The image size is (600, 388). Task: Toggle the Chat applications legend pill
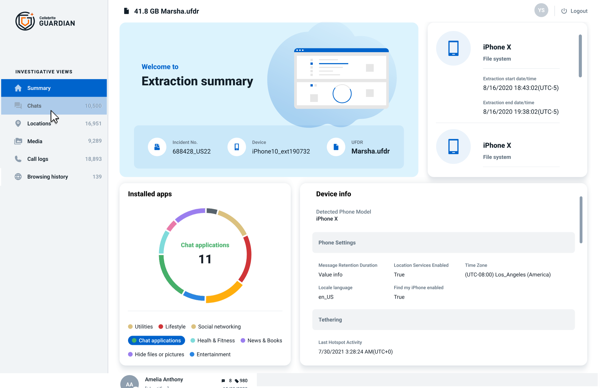pyautogui.click(x=156, y=340)
